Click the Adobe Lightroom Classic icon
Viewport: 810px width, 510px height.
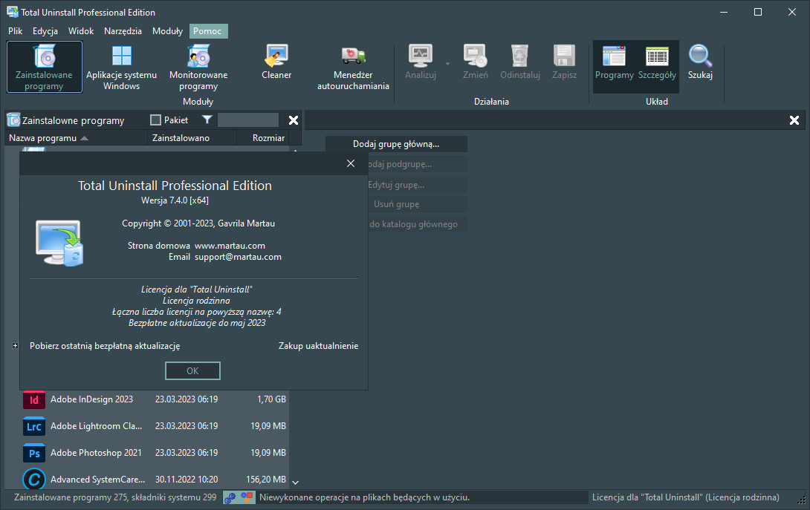(x=34, y=426)
